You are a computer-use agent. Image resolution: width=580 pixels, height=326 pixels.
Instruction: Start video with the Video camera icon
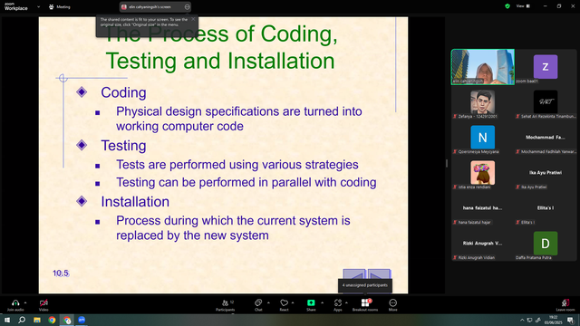point(43,302)
